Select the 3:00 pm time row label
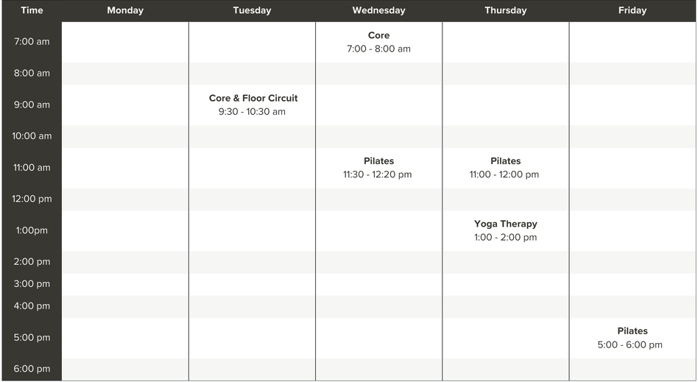Viewport: 698px width, 382px height. [x=32, y=284]
